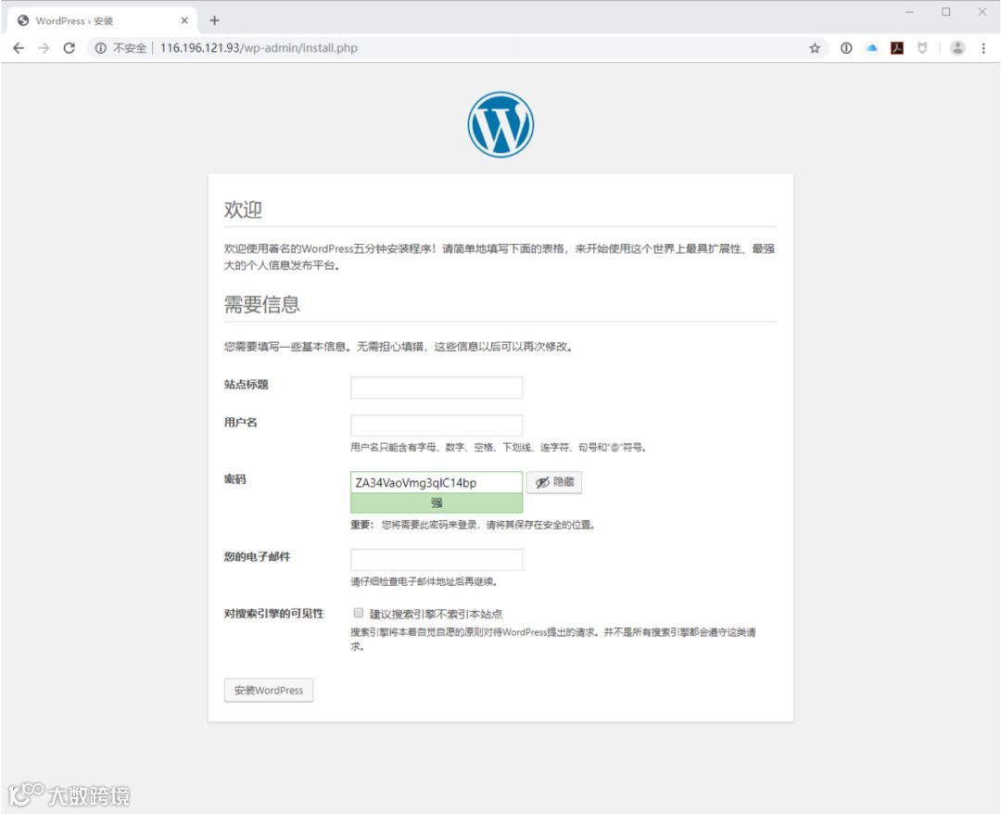This screenshot has width=1001, height=814.
Task: Open the blue cloud extension
Action: coord(871,48)
